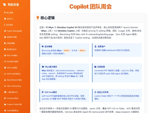The height and width of the screenshot is (113, 151).
Task: Click the box icon on Miyo能力展示 card
Action: 43,67
